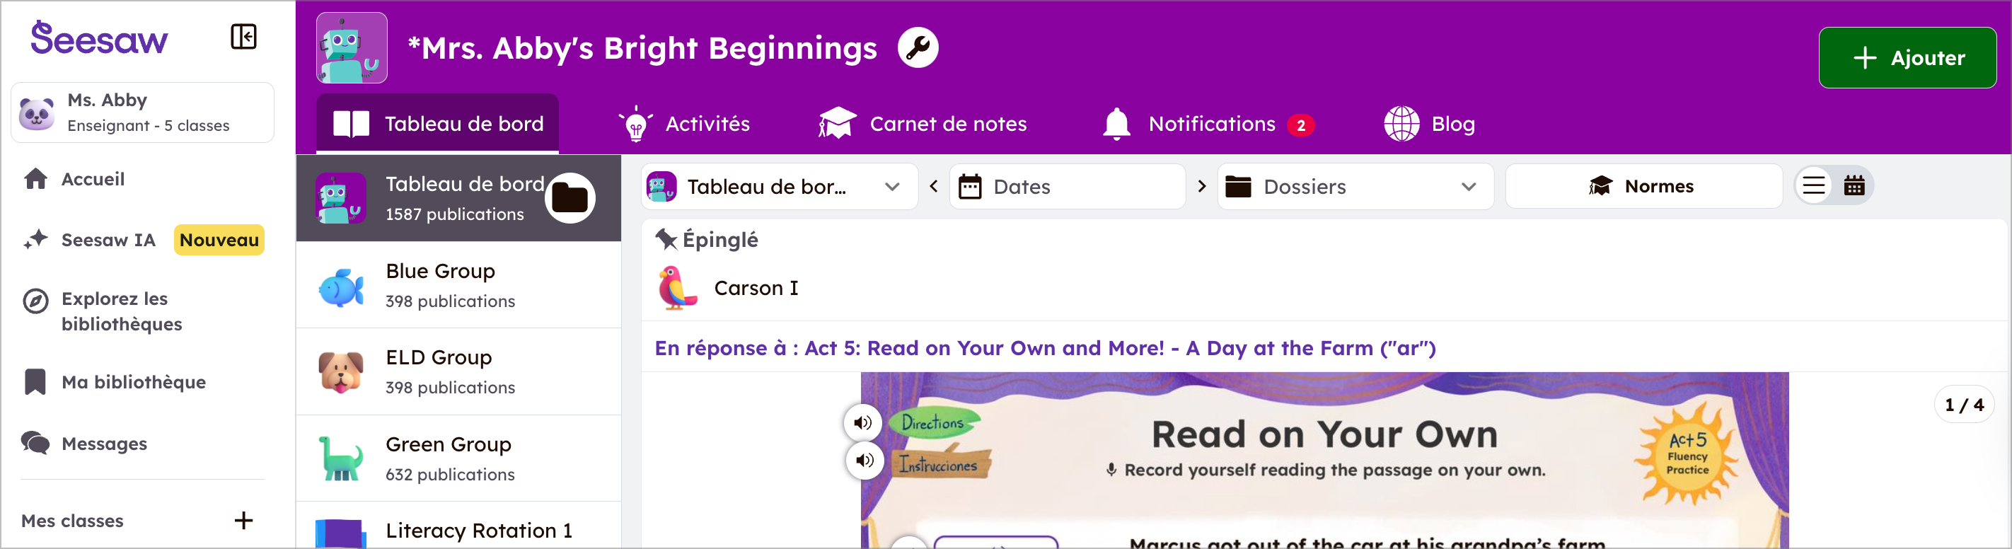Add a new class with plus icon
The image size is (2012, 549).
[243, 520]
